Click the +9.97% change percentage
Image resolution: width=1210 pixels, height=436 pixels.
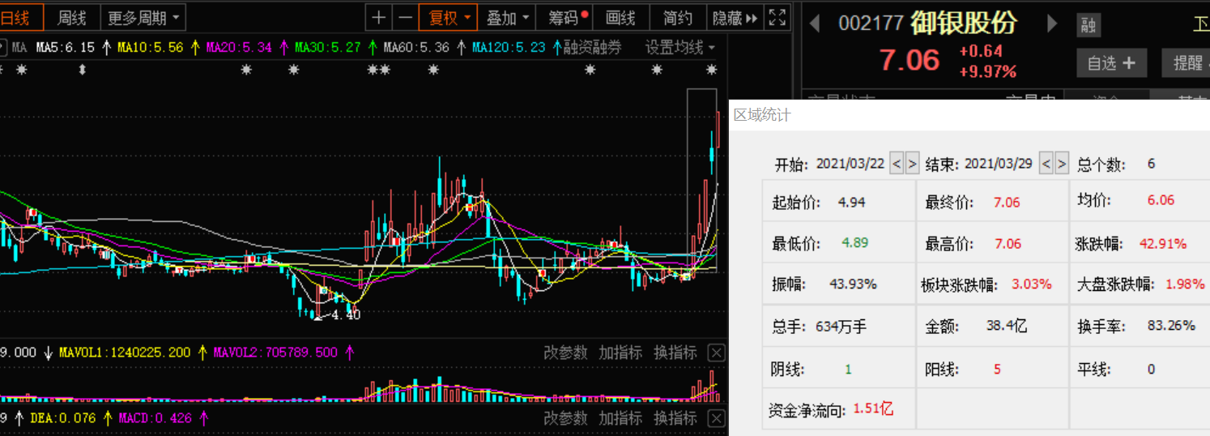tap(987, 71)
